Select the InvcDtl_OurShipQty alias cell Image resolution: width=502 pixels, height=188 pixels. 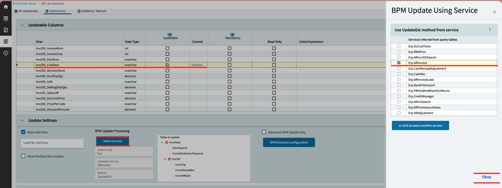point(79,76)
